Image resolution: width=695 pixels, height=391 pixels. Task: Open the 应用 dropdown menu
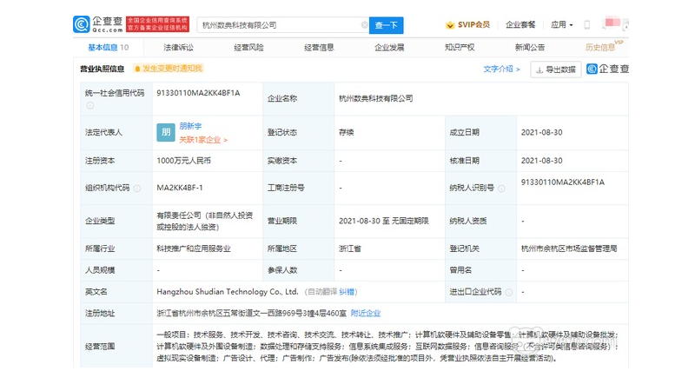pyautogui.click(x=561, y=25)
